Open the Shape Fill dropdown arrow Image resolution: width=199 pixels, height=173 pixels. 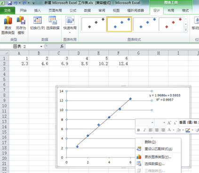coord(183,130)
